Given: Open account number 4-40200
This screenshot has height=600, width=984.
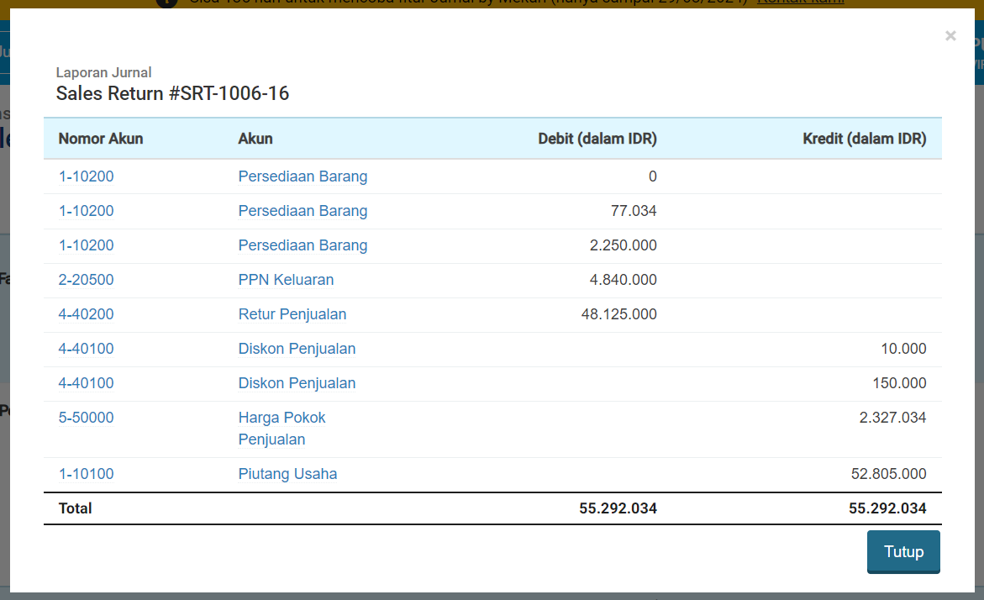Looking at the screenshot, I should [x=86, y=314].
